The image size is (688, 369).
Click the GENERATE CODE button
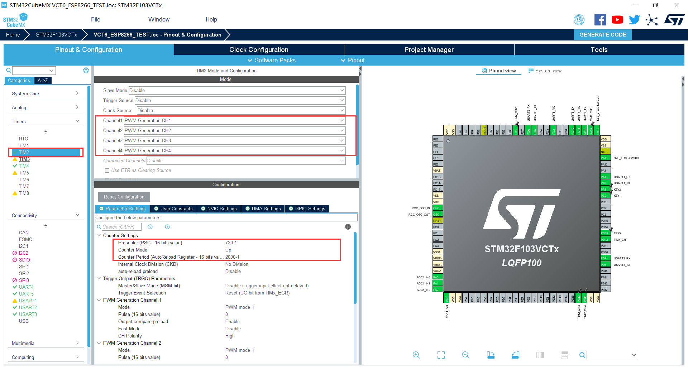(603, 35)
